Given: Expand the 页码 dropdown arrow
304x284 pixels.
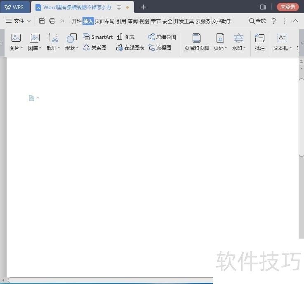Looking at the screenshot, I should tap(226, 48).
